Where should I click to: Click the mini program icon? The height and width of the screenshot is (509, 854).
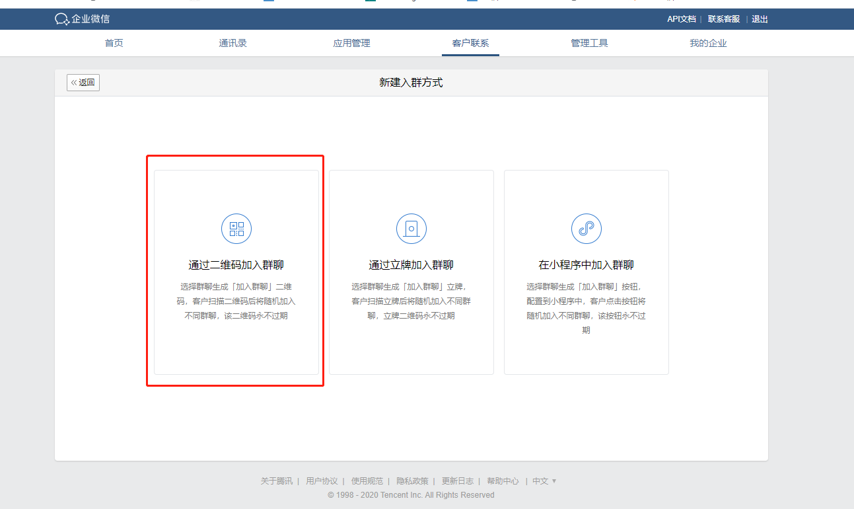pos(587,229)
